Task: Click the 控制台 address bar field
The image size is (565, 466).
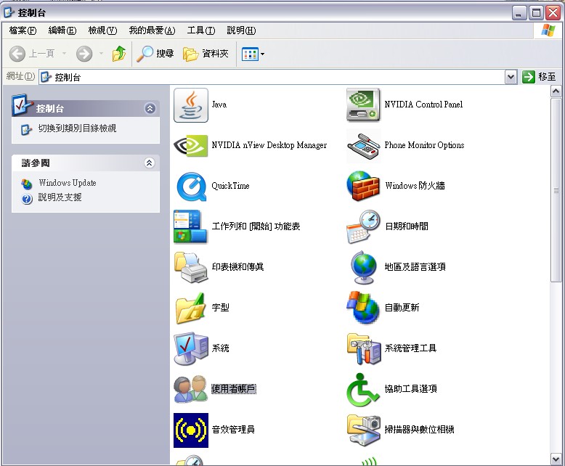Action: (272, 77)
